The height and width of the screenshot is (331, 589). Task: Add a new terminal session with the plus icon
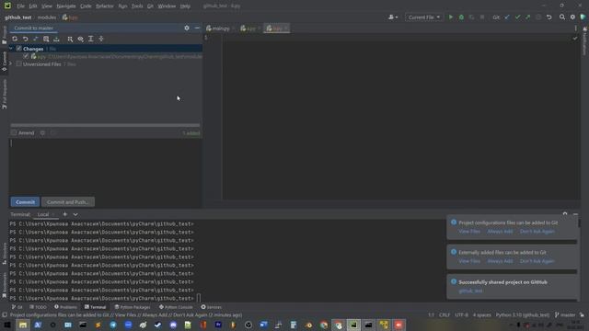coord(65,214)
